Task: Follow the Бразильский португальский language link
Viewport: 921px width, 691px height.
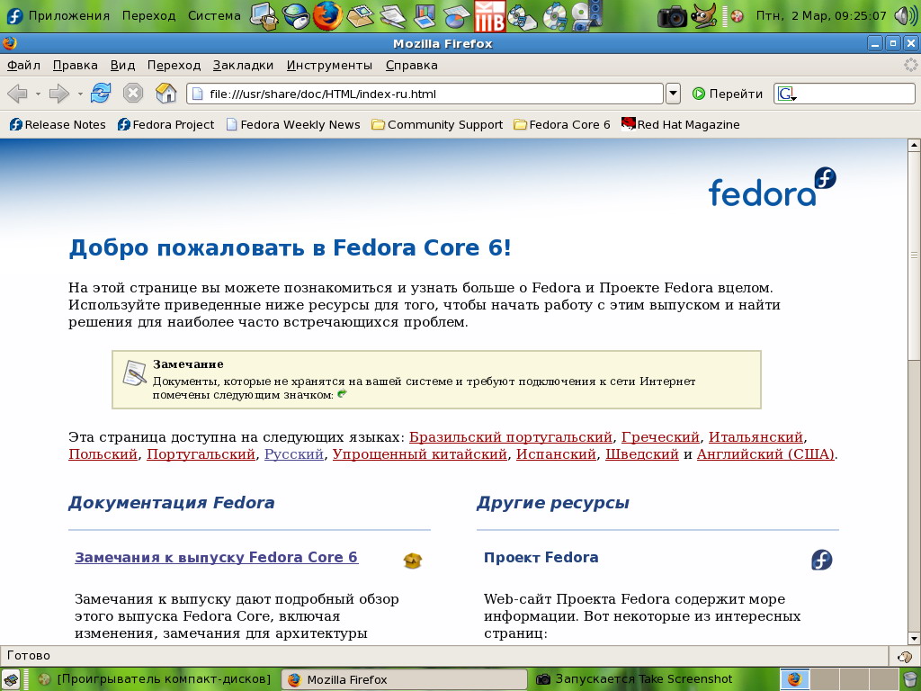Action: pos(511,437)
